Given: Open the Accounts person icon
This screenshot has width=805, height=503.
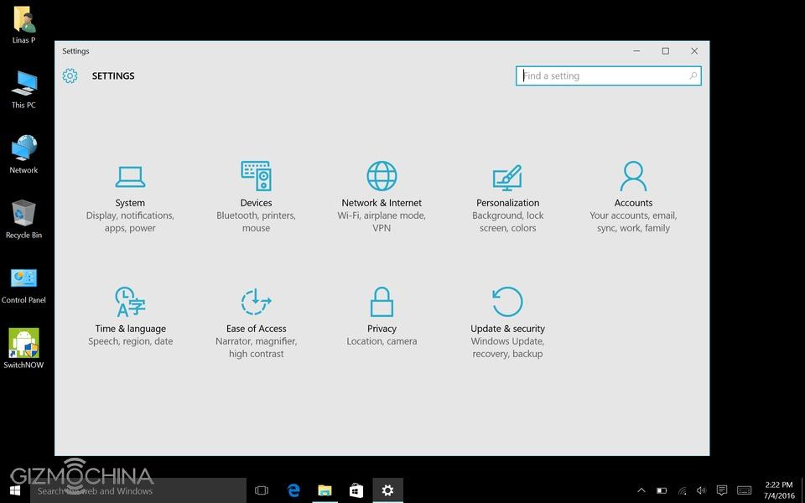Looking at the screenshot, I should [x=633, y=177].
